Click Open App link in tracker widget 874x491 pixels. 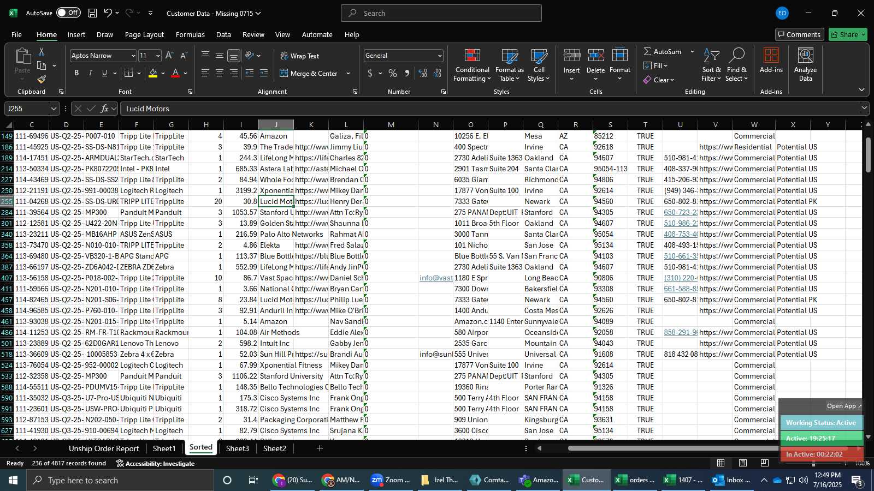pos(844,406)
